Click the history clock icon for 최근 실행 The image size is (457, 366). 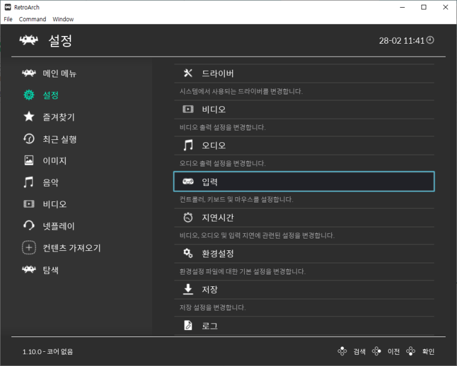click(29, 139)
